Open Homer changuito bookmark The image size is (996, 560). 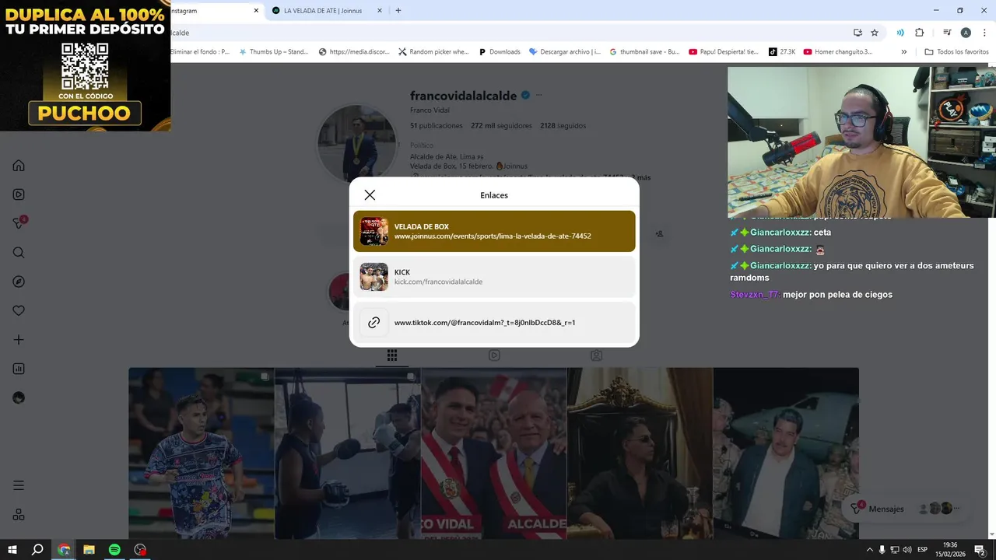838,52
